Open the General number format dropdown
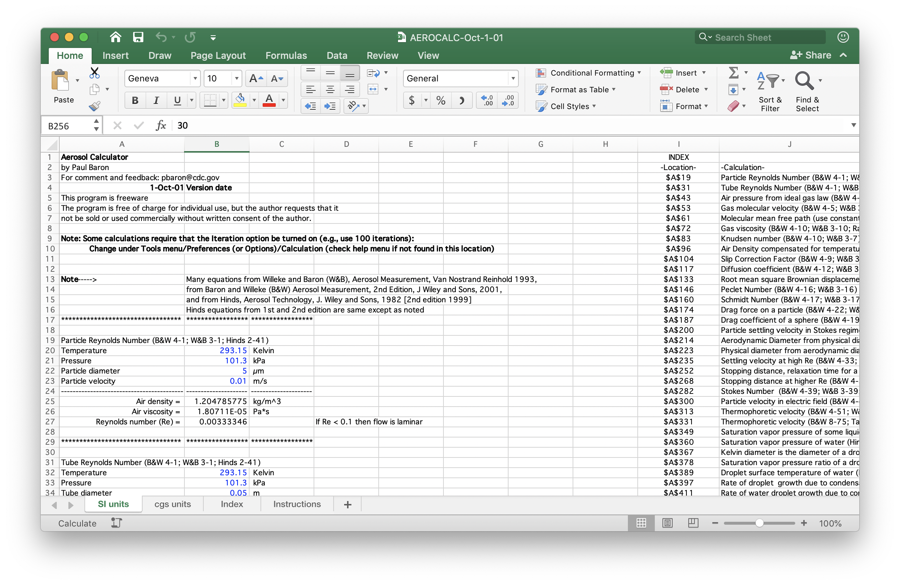The width and height of the screenshot is (900, 585). tap(513, 78)
